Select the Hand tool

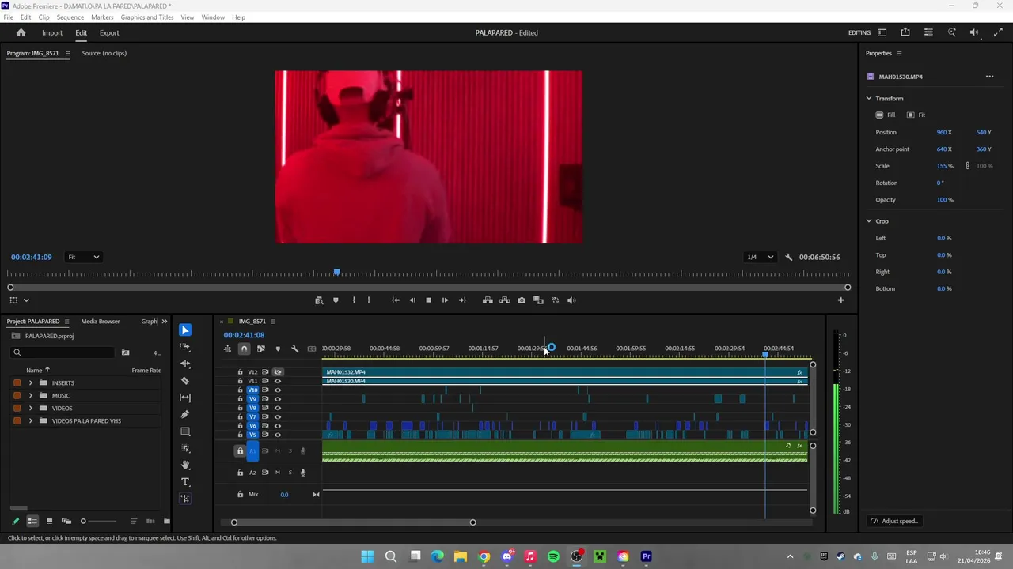click(x=185, y=465)
